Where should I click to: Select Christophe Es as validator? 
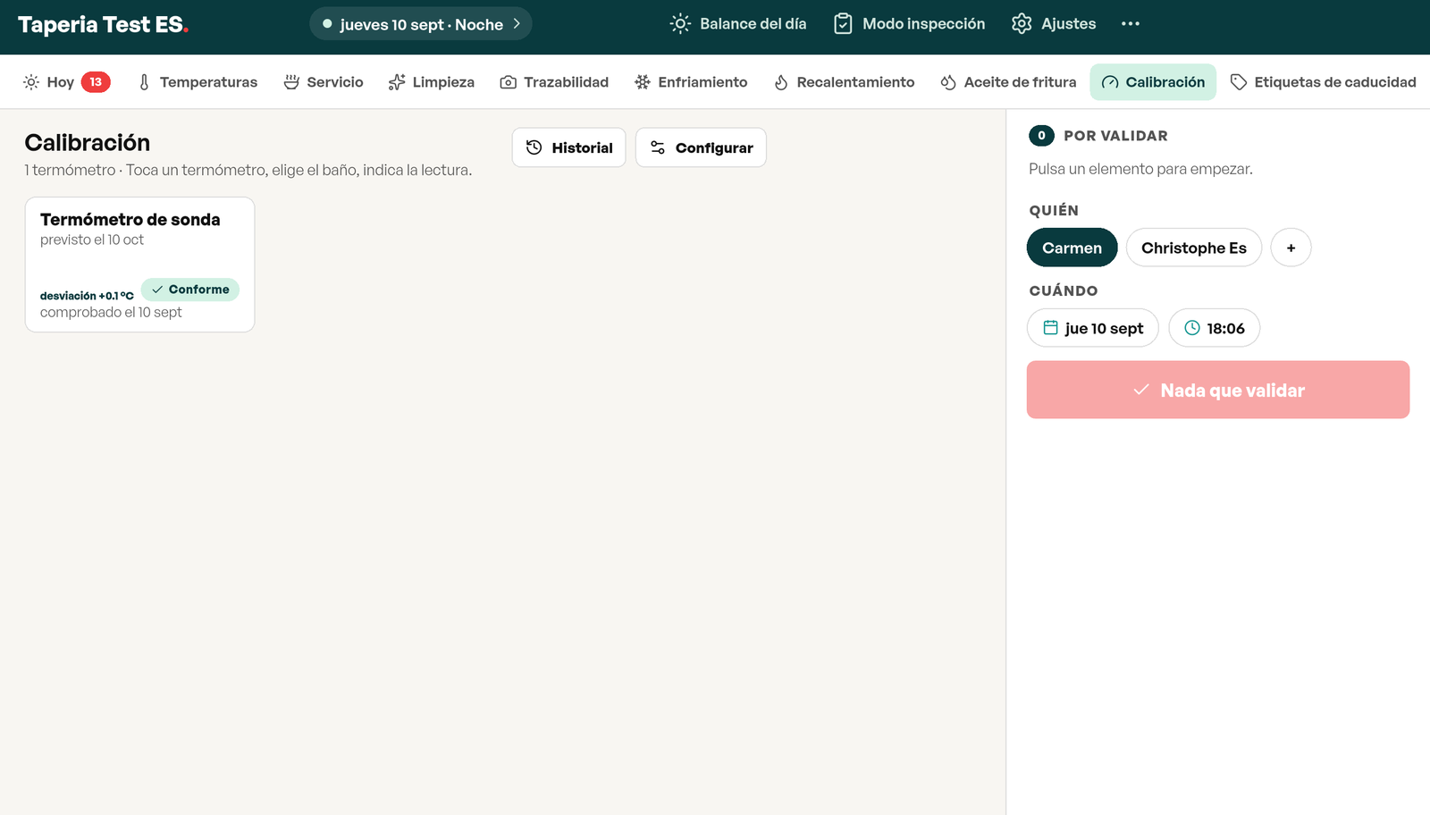(1194, 248)
